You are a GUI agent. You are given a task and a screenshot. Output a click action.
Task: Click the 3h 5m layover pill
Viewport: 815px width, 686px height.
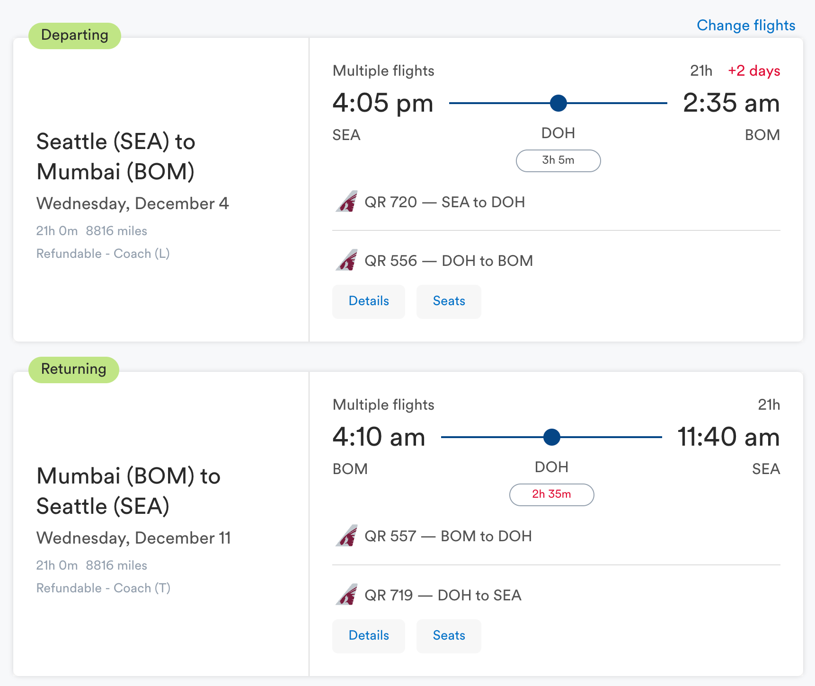tap(558, 160)
